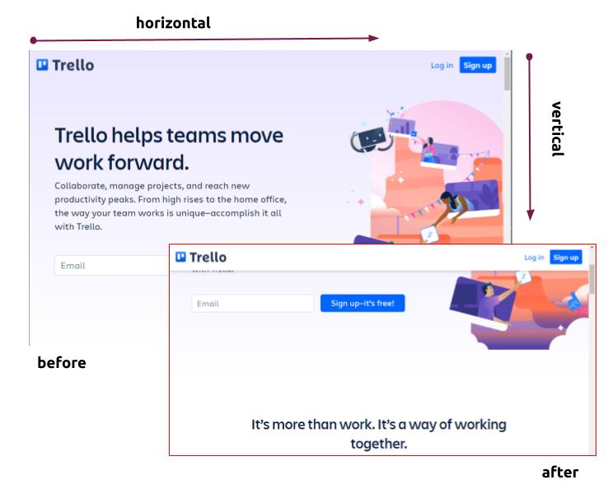The width and height of the screenshot is (608, 489).
Task: Select the "Trello helps teams move work forward" heading
Action: pos(169,148)
